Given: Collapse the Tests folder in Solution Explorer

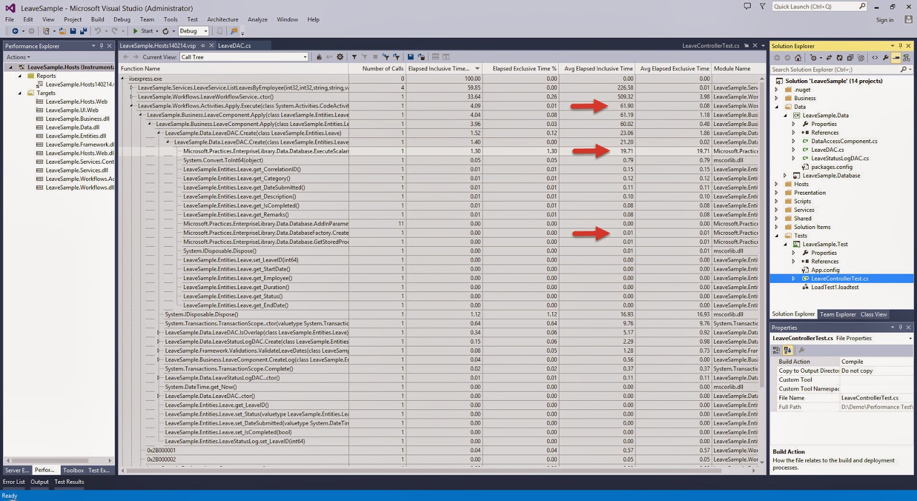Looking at the screenshot, I should pyautogui.click(x=777, y=236).
